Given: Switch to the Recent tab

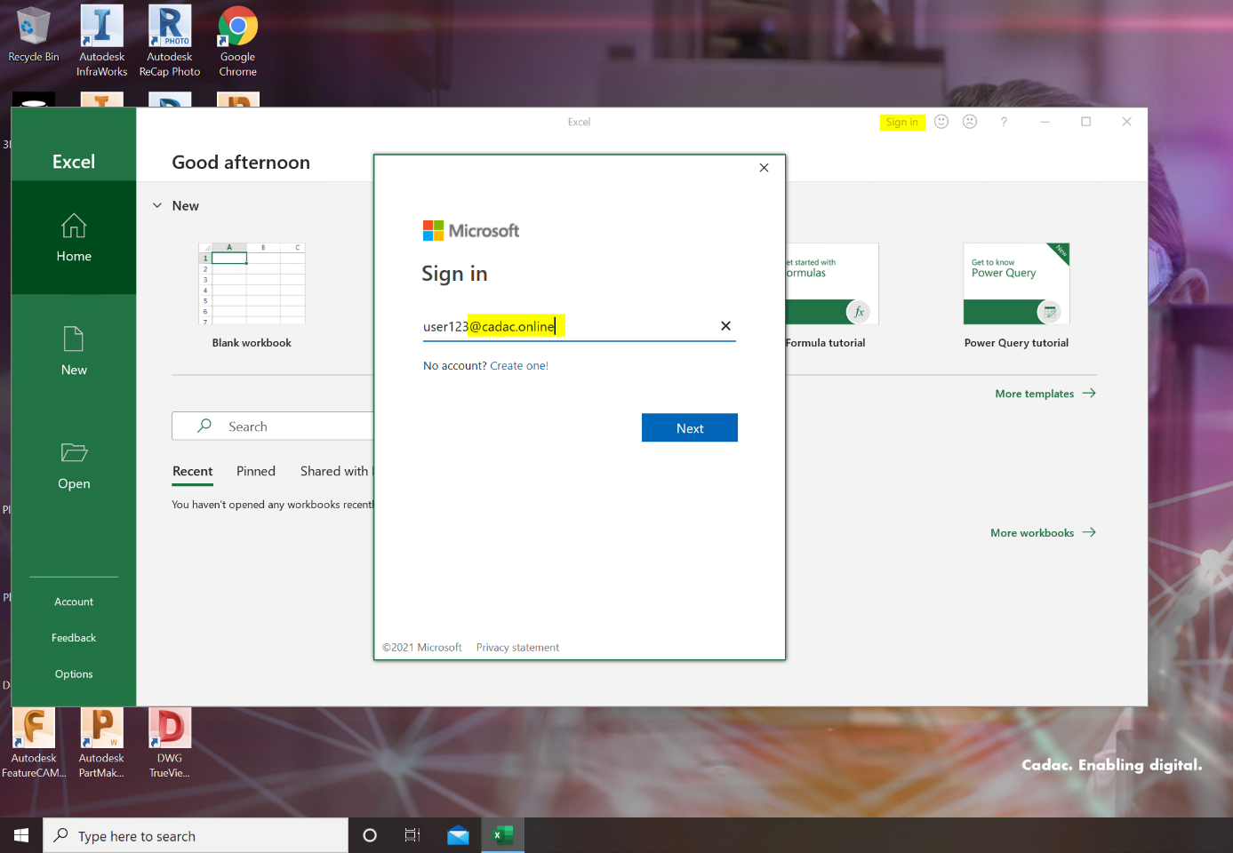Looking at the screenshot, I should click(193, 472).
